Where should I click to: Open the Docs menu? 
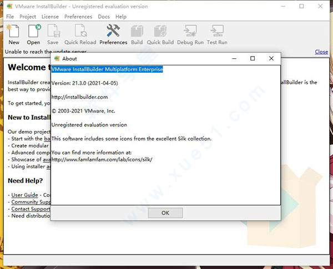(104, 17)
